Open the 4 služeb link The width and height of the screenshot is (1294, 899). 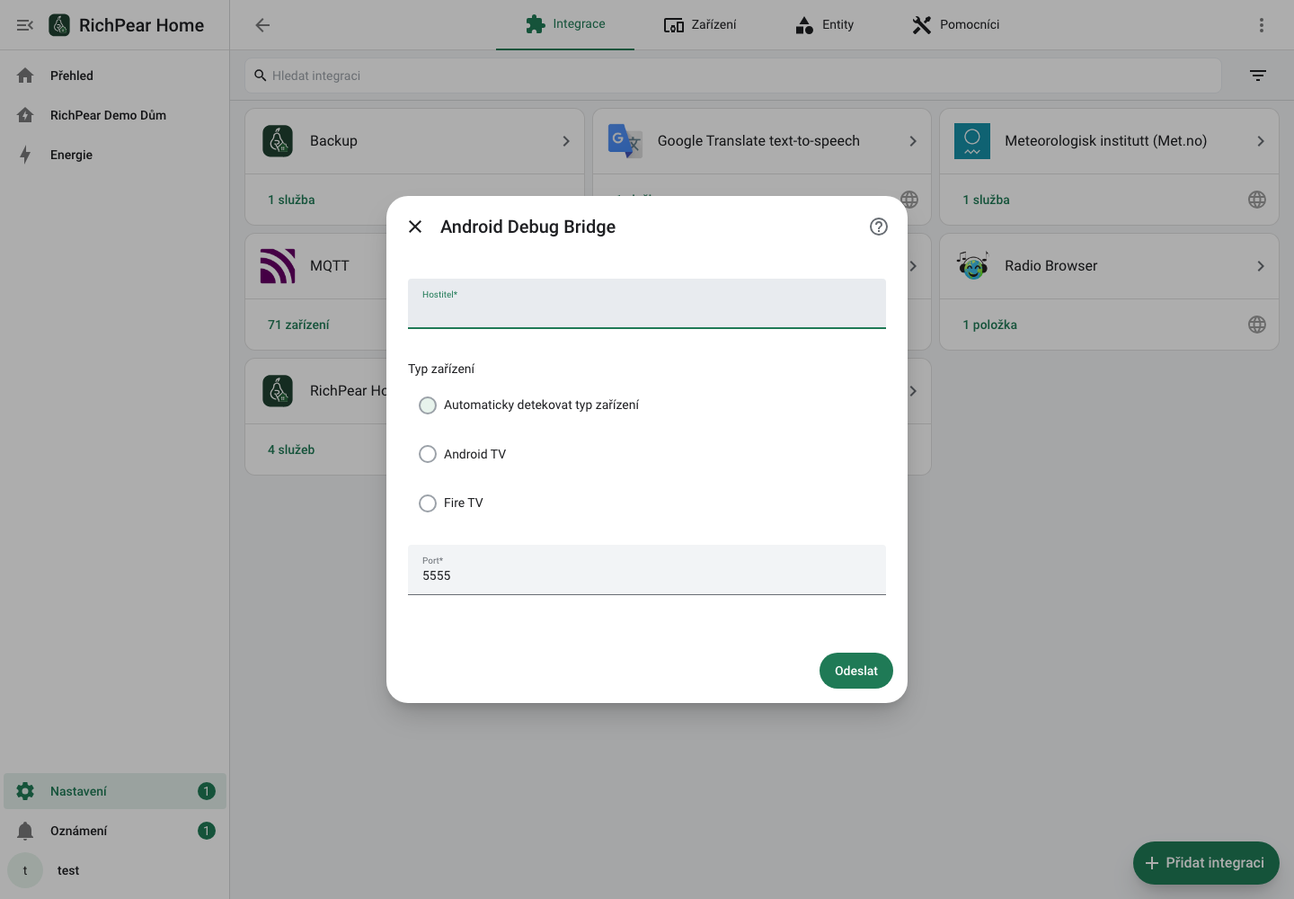click(291, 449)
